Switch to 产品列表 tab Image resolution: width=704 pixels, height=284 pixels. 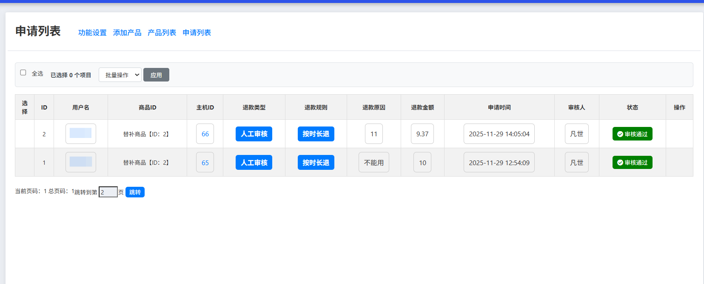pos(162,33)
